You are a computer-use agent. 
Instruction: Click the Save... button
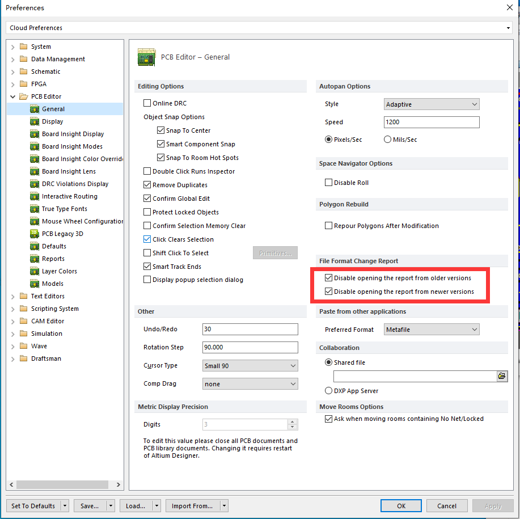(90, 506)
